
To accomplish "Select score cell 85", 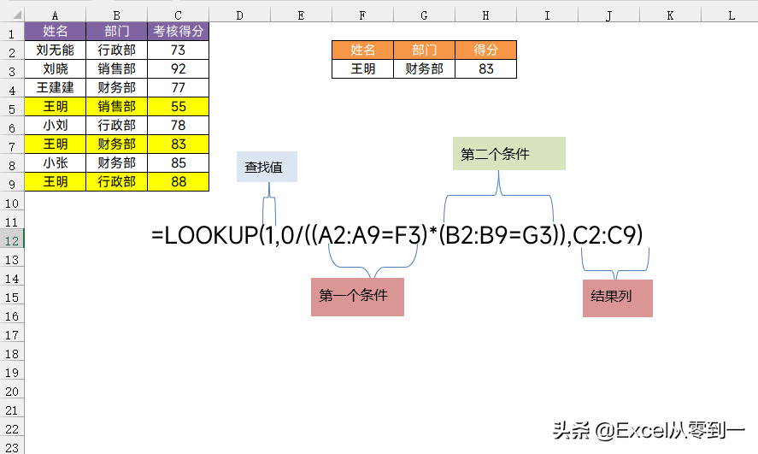I will click(178, 163).
